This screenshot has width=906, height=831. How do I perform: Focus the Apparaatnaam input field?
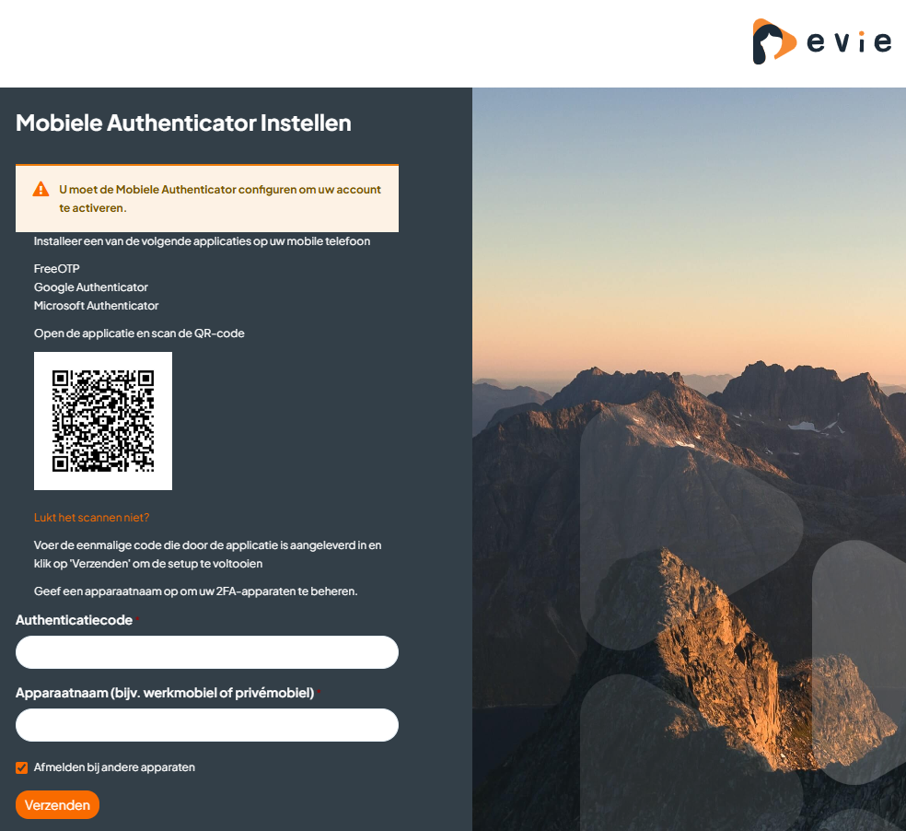207,725
